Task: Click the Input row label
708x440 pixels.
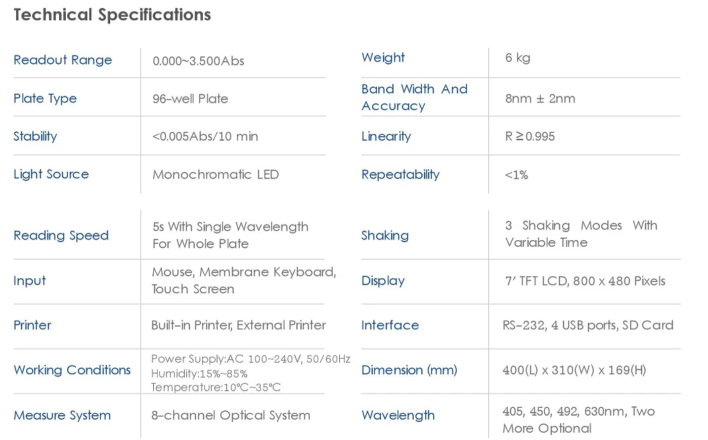Action: [x=30, y=280]
